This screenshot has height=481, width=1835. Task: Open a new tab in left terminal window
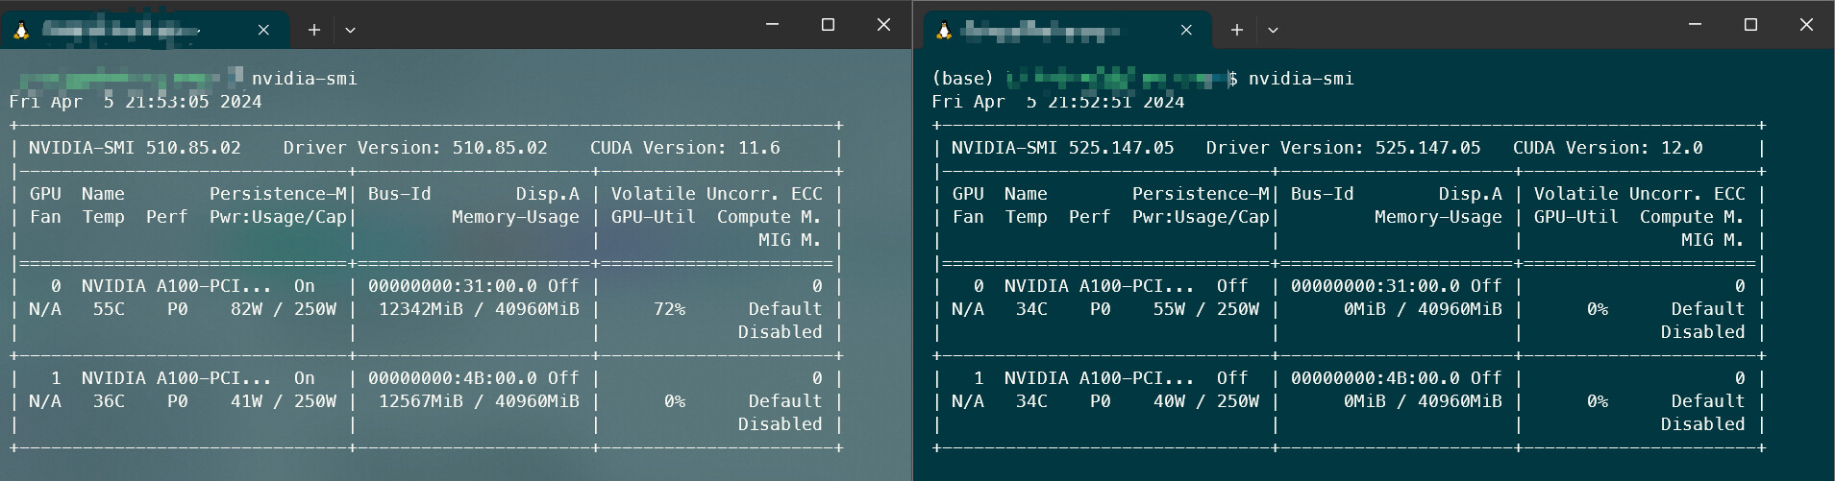pyautogui.click(x=313, y=30)
